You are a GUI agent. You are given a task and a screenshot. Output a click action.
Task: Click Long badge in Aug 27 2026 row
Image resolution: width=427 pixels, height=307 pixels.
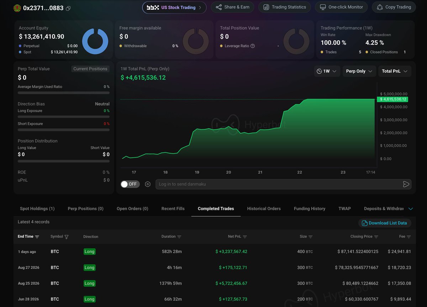(x=89, y=268)
